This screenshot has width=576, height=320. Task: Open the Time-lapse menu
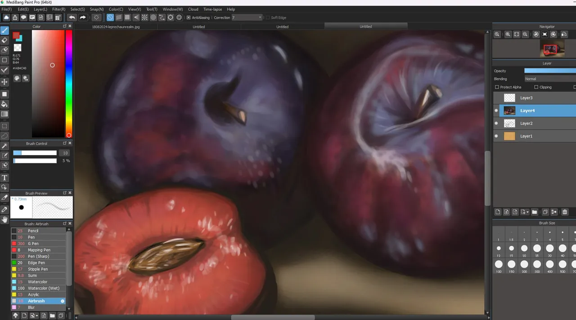[x=212, y=9]
